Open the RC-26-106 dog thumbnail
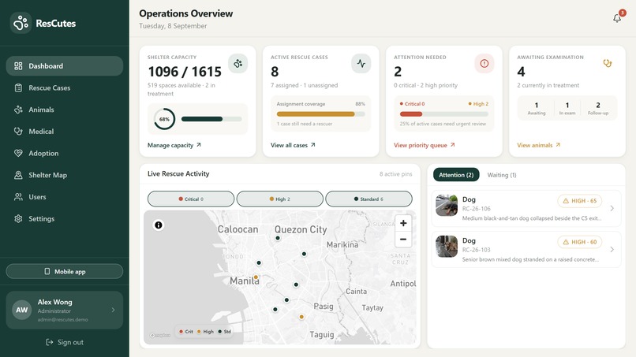Viewport: 636px width, 357px height. 447,205
